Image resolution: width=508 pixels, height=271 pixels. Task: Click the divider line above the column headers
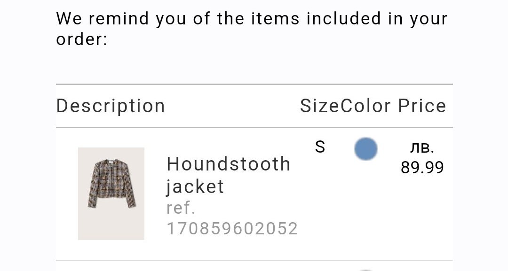(x=254, y=85)
